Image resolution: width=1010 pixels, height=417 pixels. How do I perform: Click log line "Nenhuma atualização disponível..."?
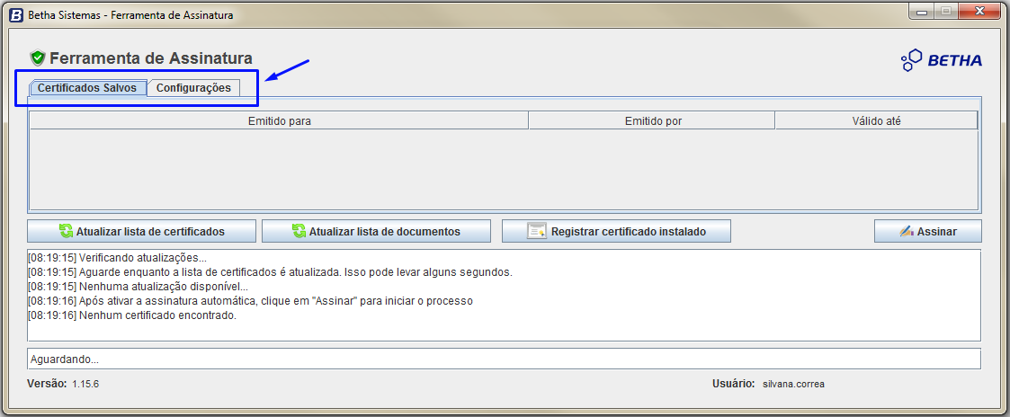(138, 287)
